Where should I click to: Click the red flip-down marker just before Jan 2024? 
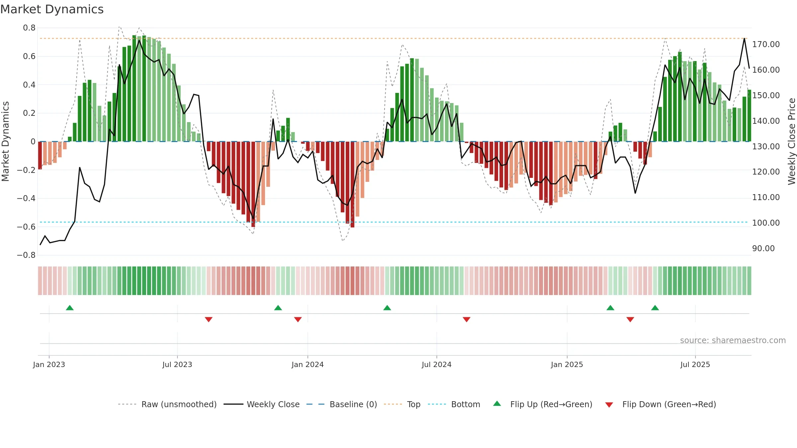pos(298,319)
